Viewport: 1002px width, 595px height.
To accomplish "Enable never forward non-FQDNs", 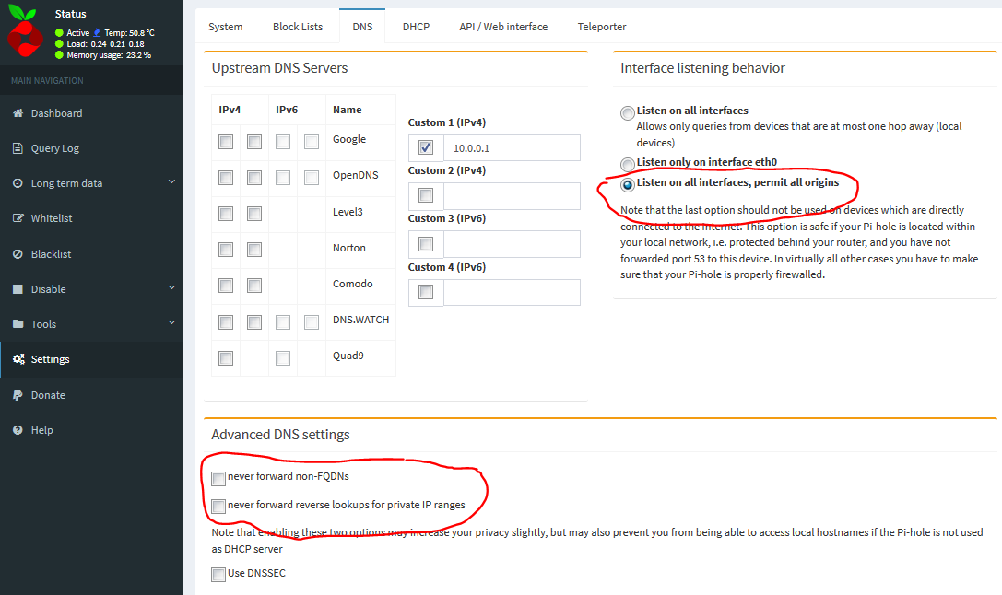I will [218, 478].
